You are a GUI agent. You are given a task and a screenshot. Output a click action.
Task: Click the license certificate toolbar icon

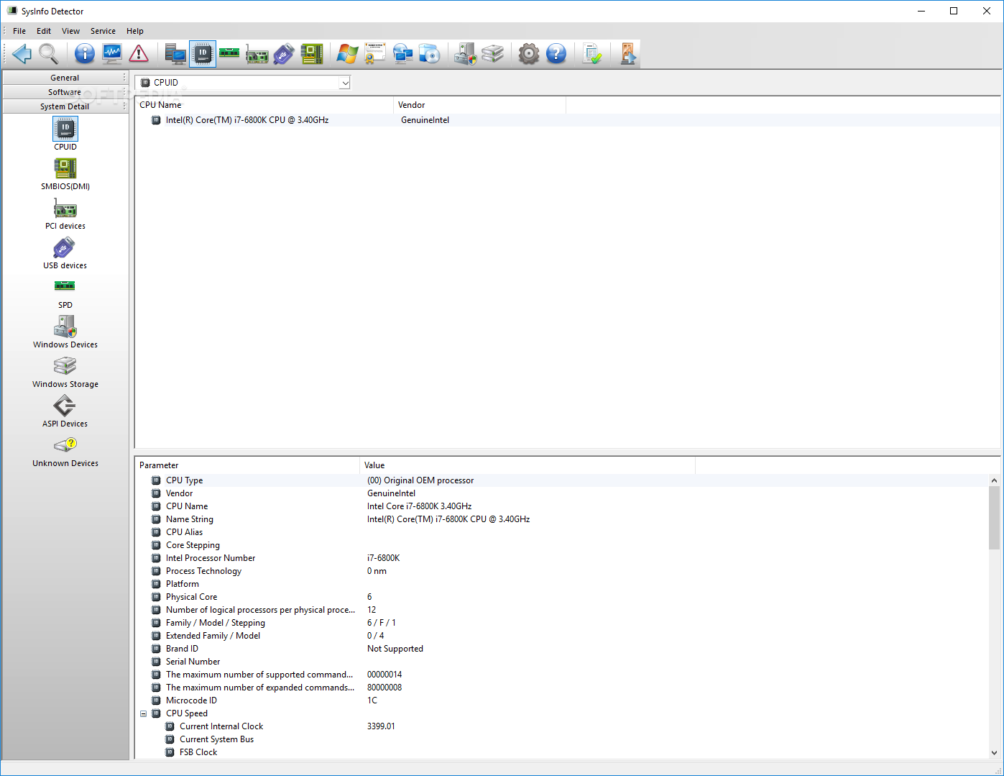point(375,54)
